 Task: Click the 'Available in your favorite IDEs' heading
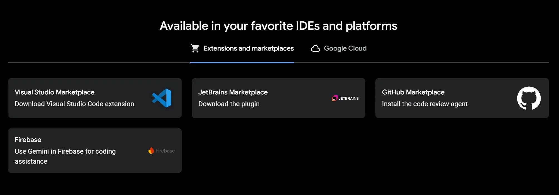point(279,26)
